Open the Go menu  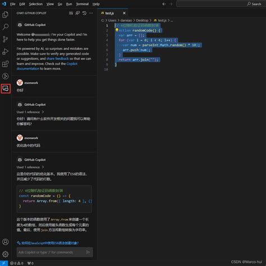60,4
